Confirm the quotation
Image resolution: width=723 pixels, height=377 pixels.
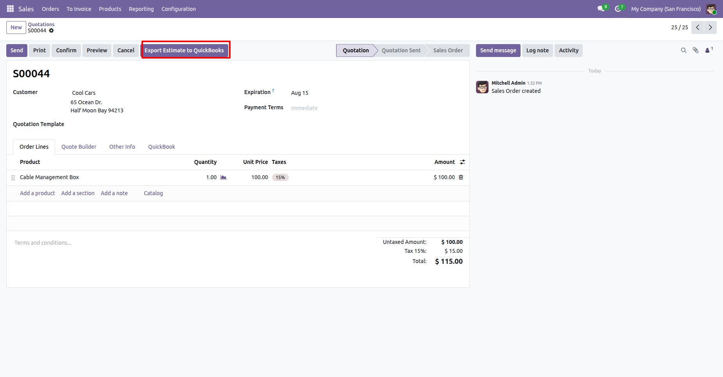(66, 50)
